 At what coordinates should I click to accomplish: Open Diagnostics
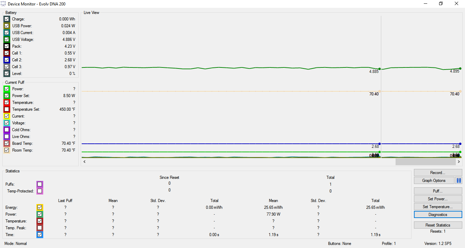tap(438, 215)
